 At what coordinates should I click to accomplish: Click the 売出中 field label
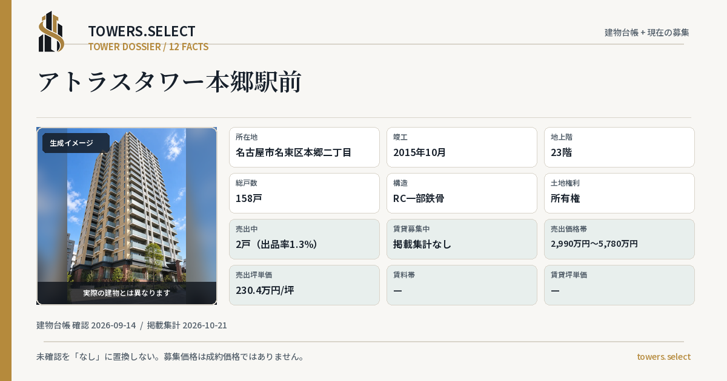(x=247, y=229)
